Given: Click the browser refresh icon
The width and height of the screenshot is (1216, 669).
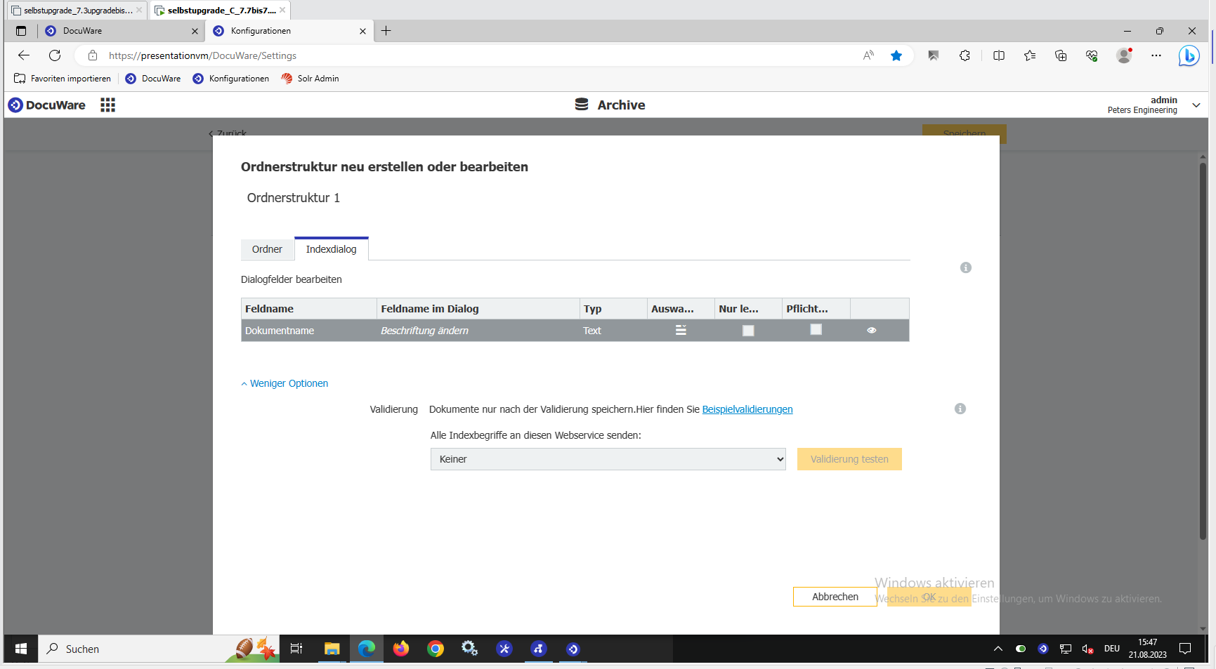Looking at the screenshot, I should pyautogui.click(x=55, y=55).
